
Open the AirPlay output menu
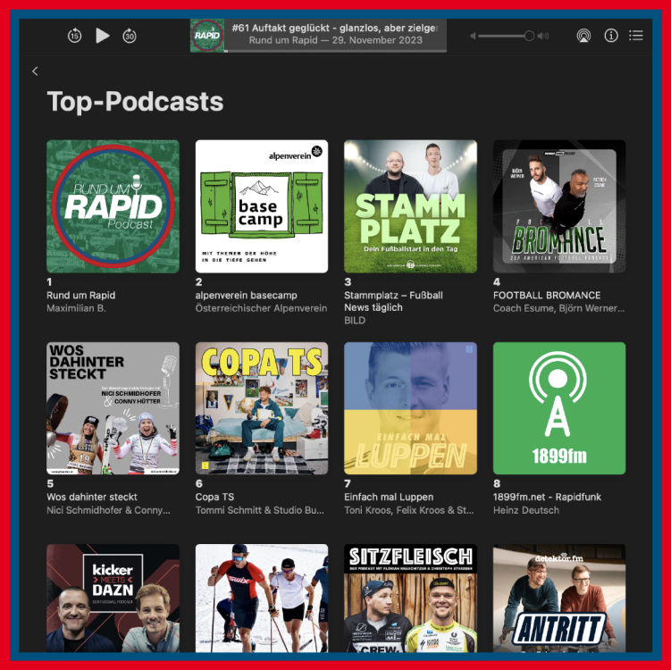pyautogui.click(x=583, y=36)
